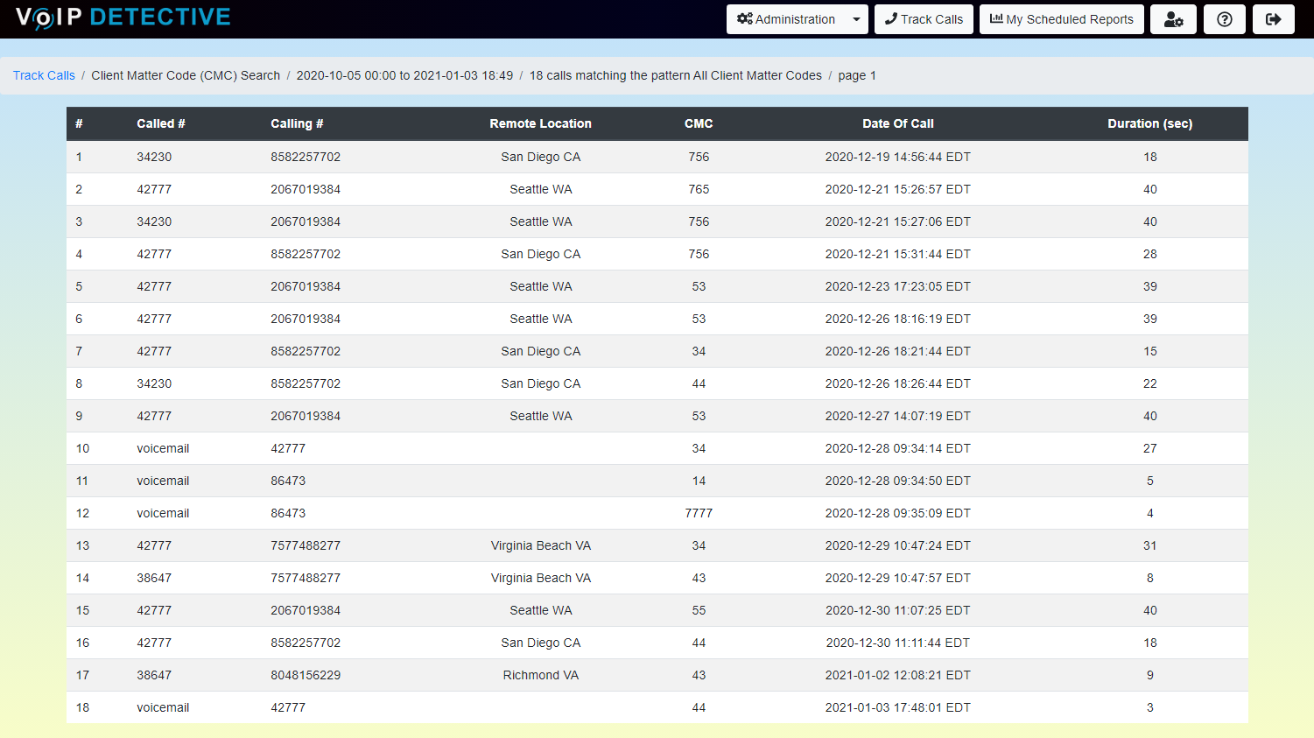The image size is (1314, 738).
Task: Select 'Client Matter Code (CMC) Search' breadcrumb text
Action: [x=186, y=75]
